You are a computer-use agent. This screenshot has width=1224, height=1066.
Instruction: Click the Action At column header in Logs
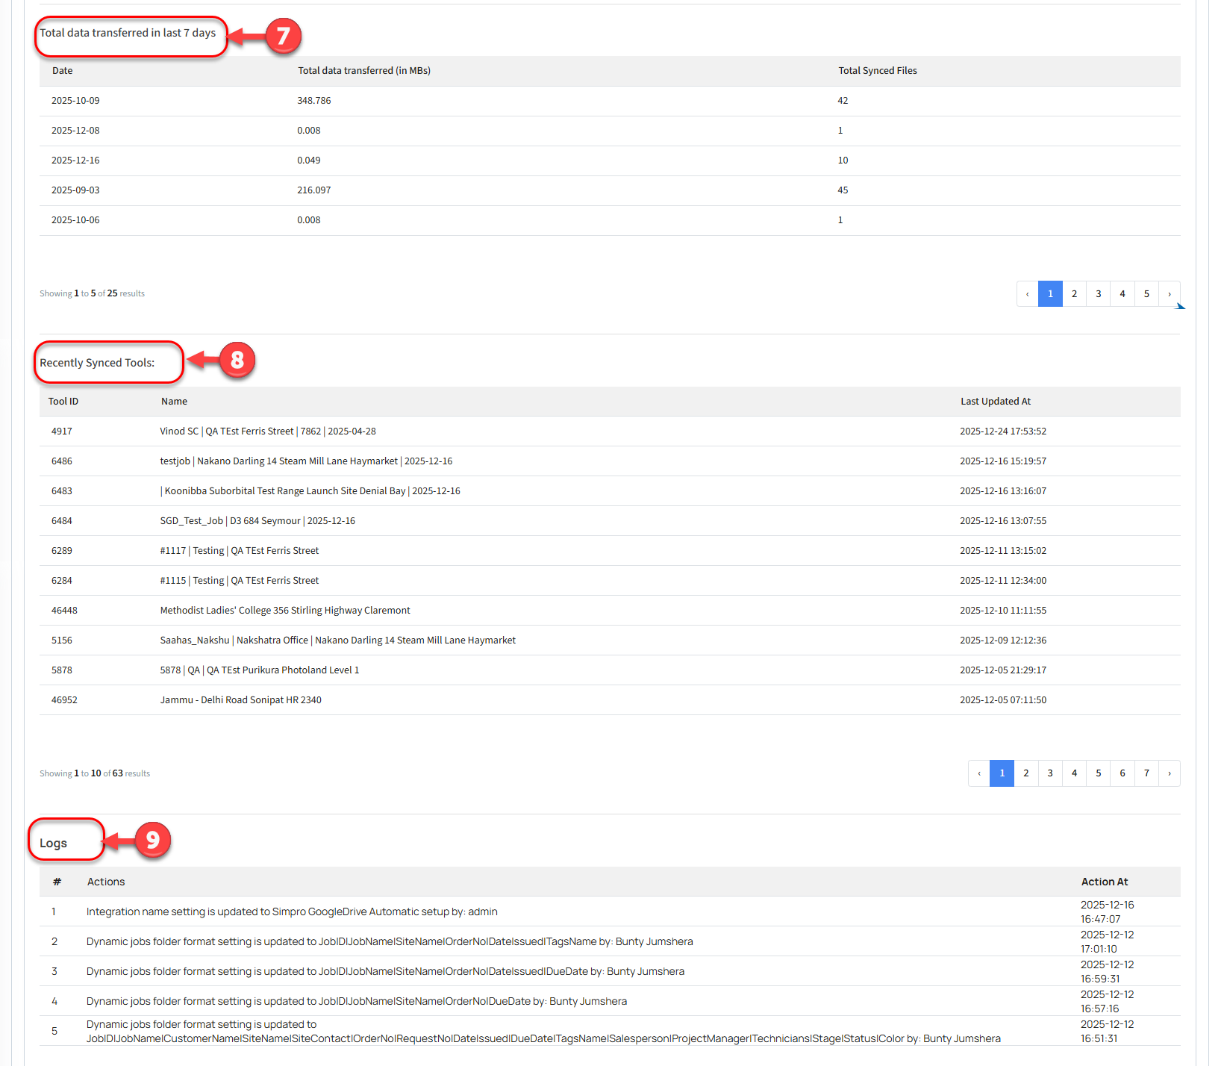coord(1104,882)
